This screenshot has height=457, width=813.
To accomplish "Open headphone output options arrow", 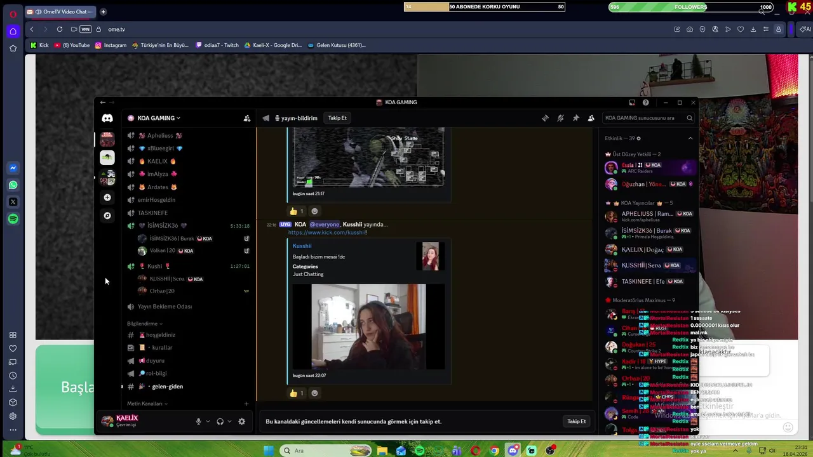I will (x=229, y=421).
